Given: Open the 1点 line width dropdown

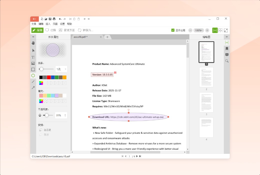Looking at the screenshot, I should point(61,69).
